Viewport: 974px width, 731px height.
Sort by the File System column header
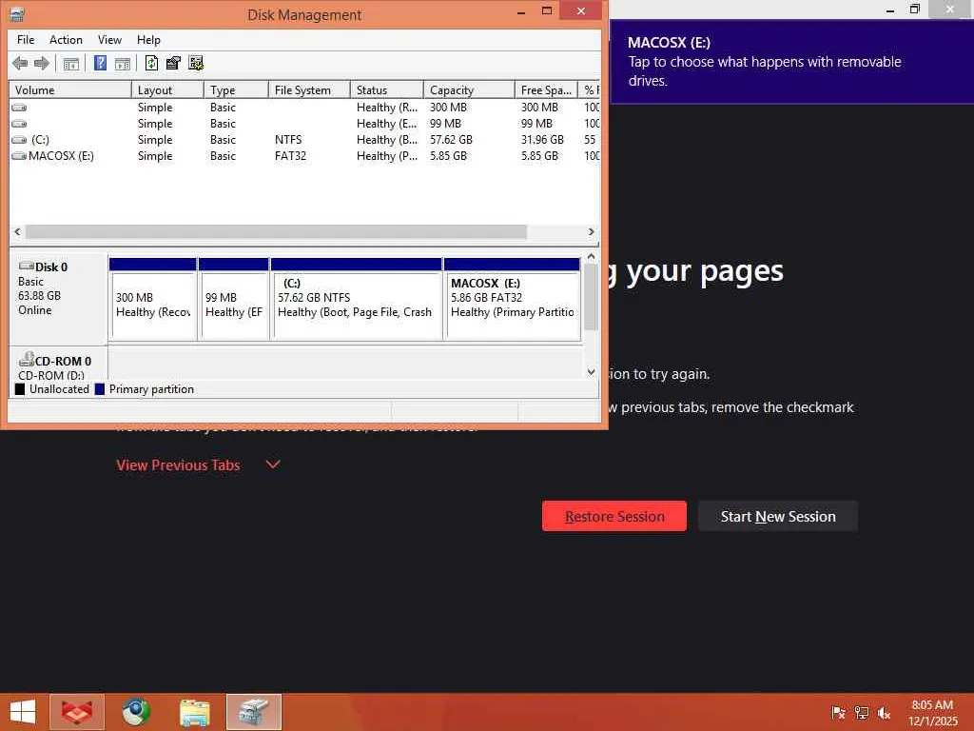pyautogui.click(x=309, y=90)
